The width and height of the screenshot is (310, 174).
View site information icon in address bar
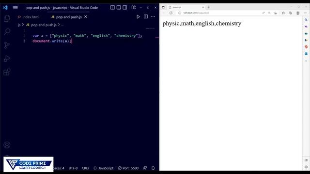pyautogui.click(x=180, y=13)
